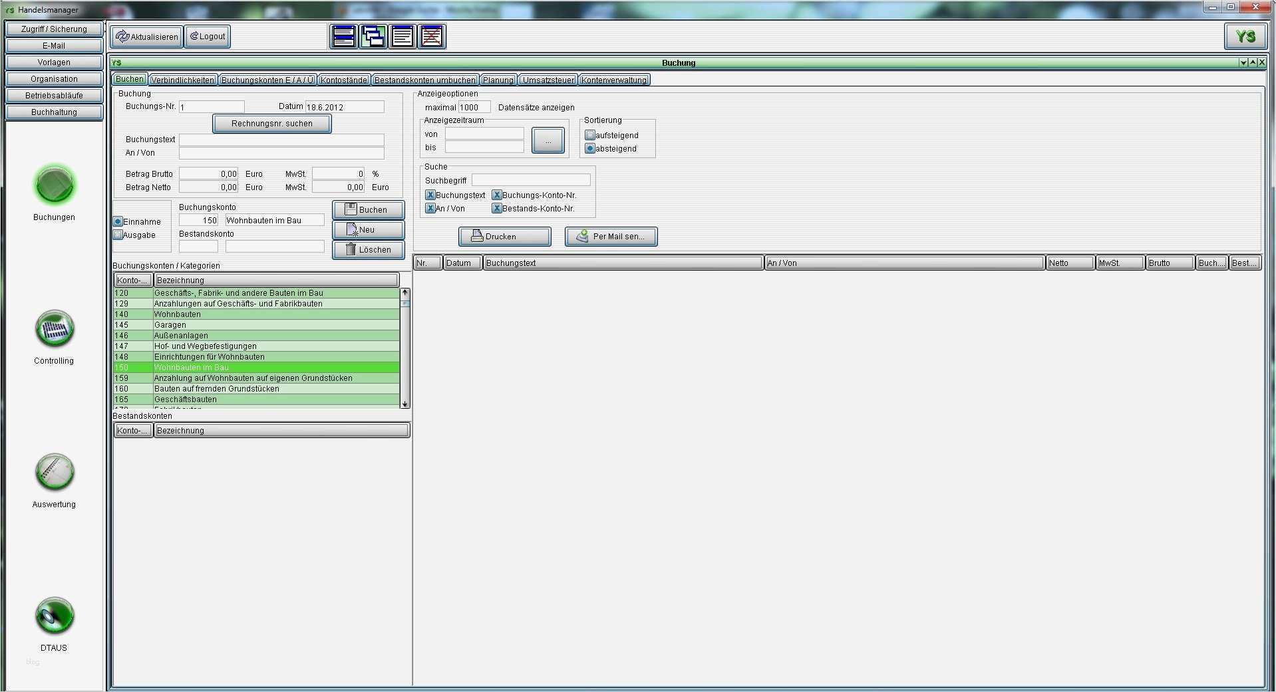Open the Auswertung notebook icon
1276x692 pixels.
pyautogui.click(x=55, y=472)
